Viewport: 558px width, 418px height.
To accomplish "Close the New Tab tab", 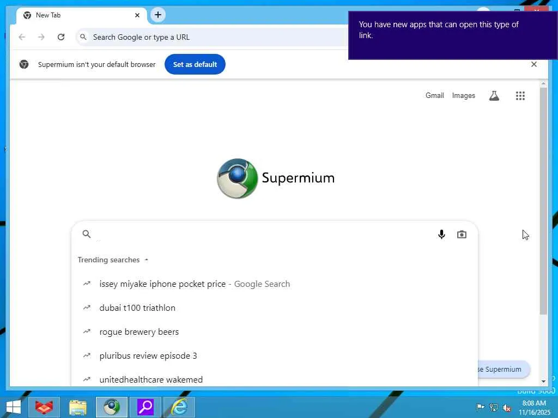I will click(137, 15).
